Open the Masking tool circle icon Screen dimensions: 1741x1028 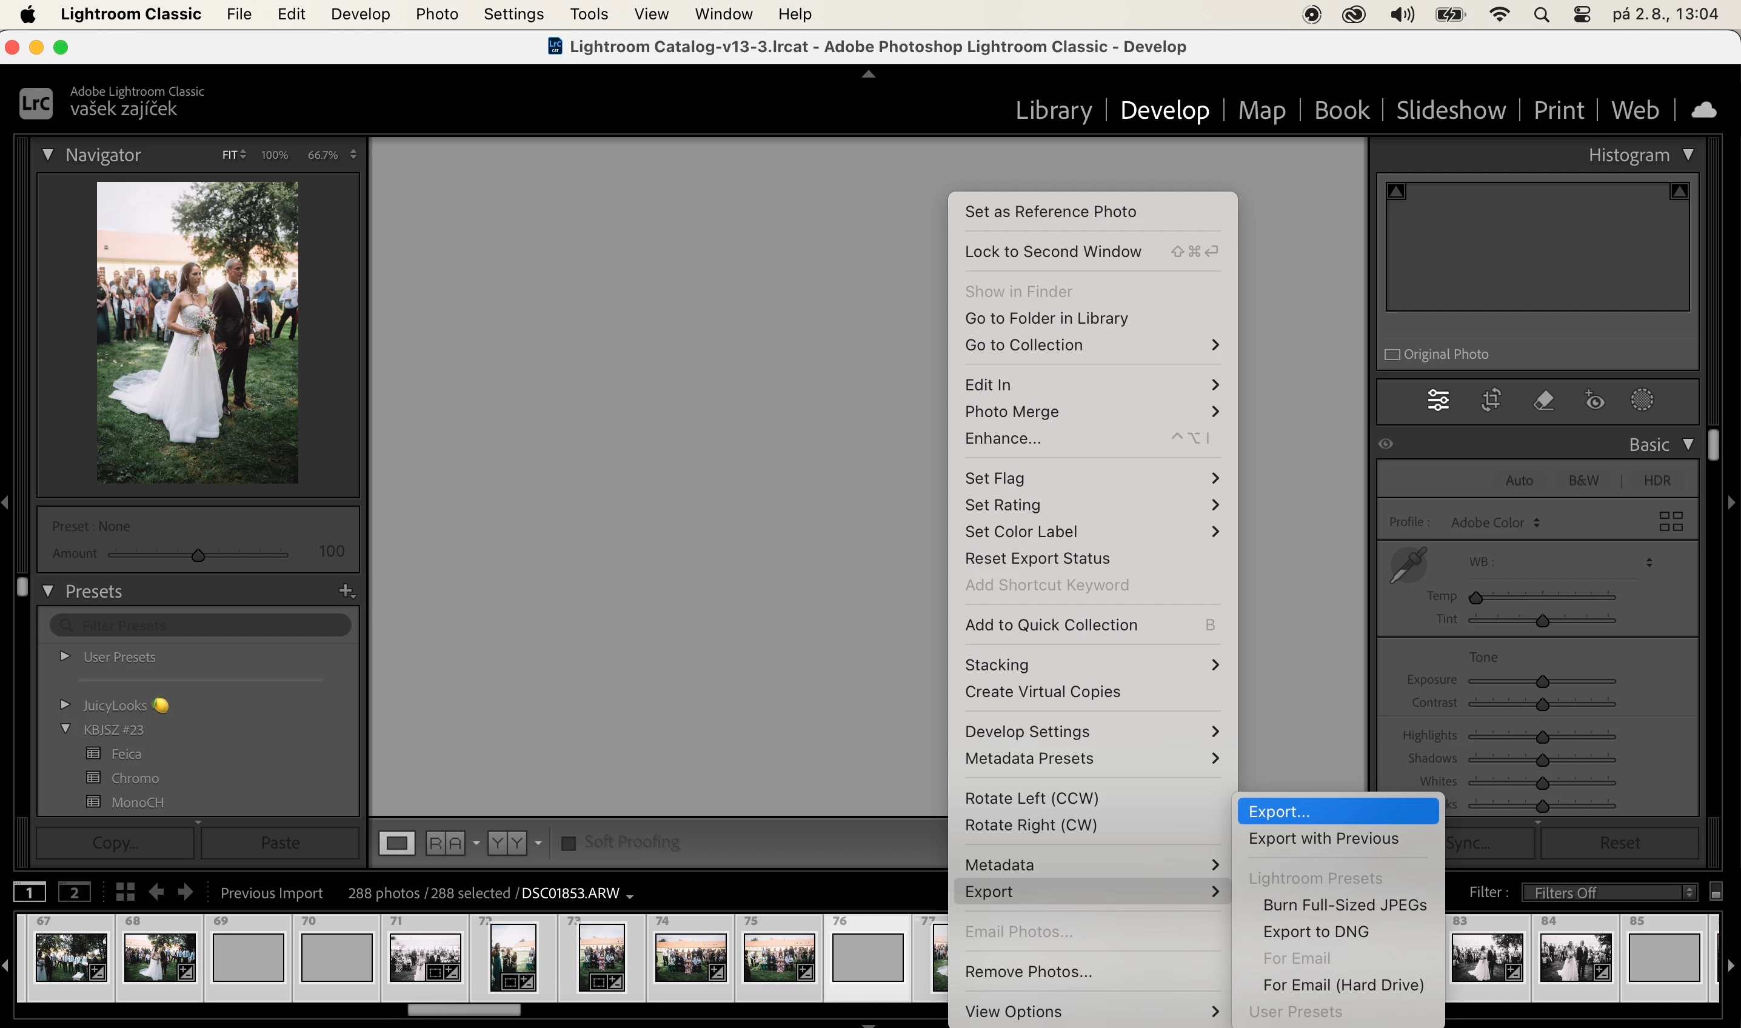coord(1642,399)
